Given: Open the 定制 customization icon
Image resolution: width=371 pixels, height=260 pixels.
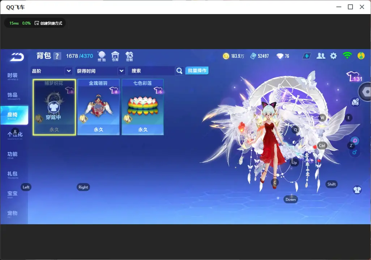Looking at the screenshot, I should tap(129, 56).
